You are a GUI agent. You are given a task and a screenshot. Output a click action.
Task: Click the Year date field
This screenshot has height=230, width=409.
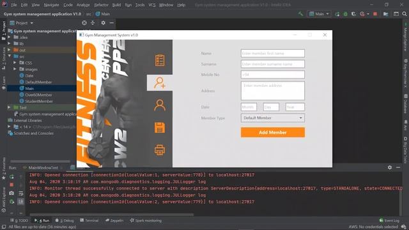coord(295,107)
